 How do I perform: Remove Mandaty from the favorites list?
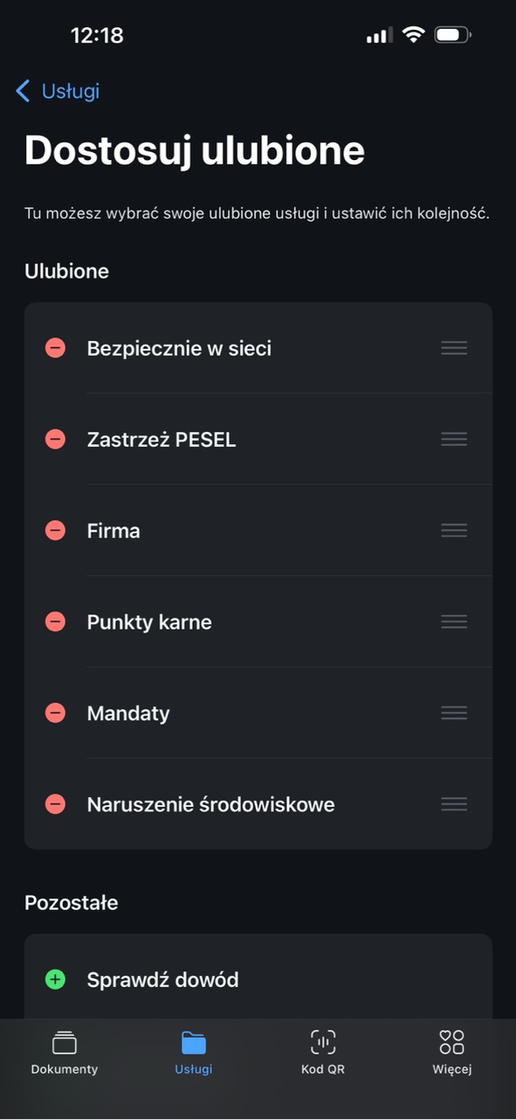coord(55,713)
